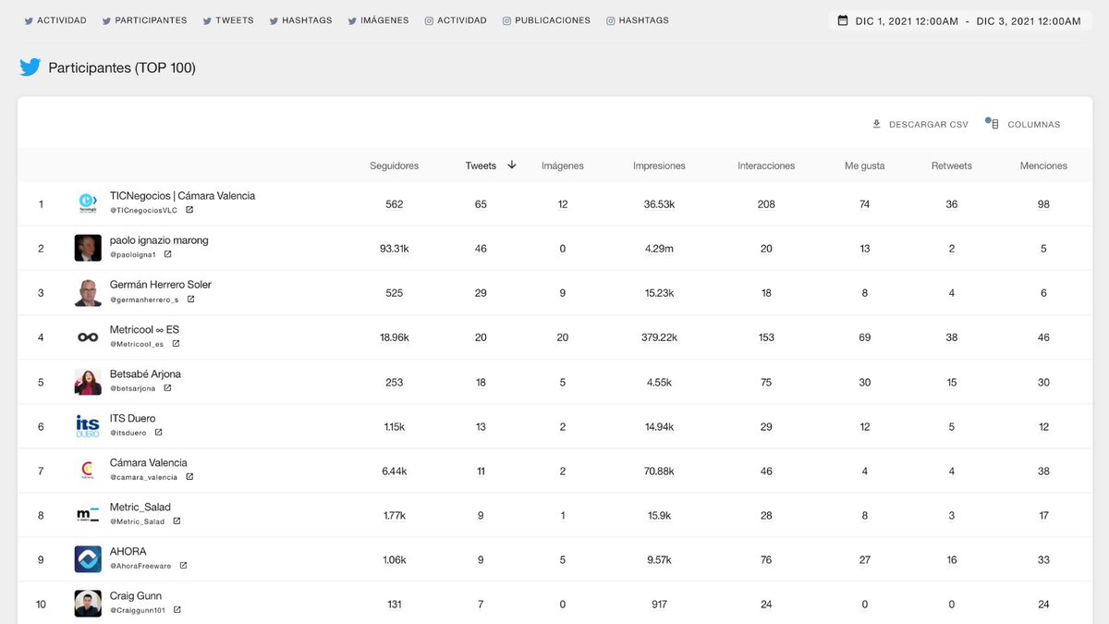Open external link icon for @germanherrero_s
Screen dimensions: 1109x624
tap(190, 299)
